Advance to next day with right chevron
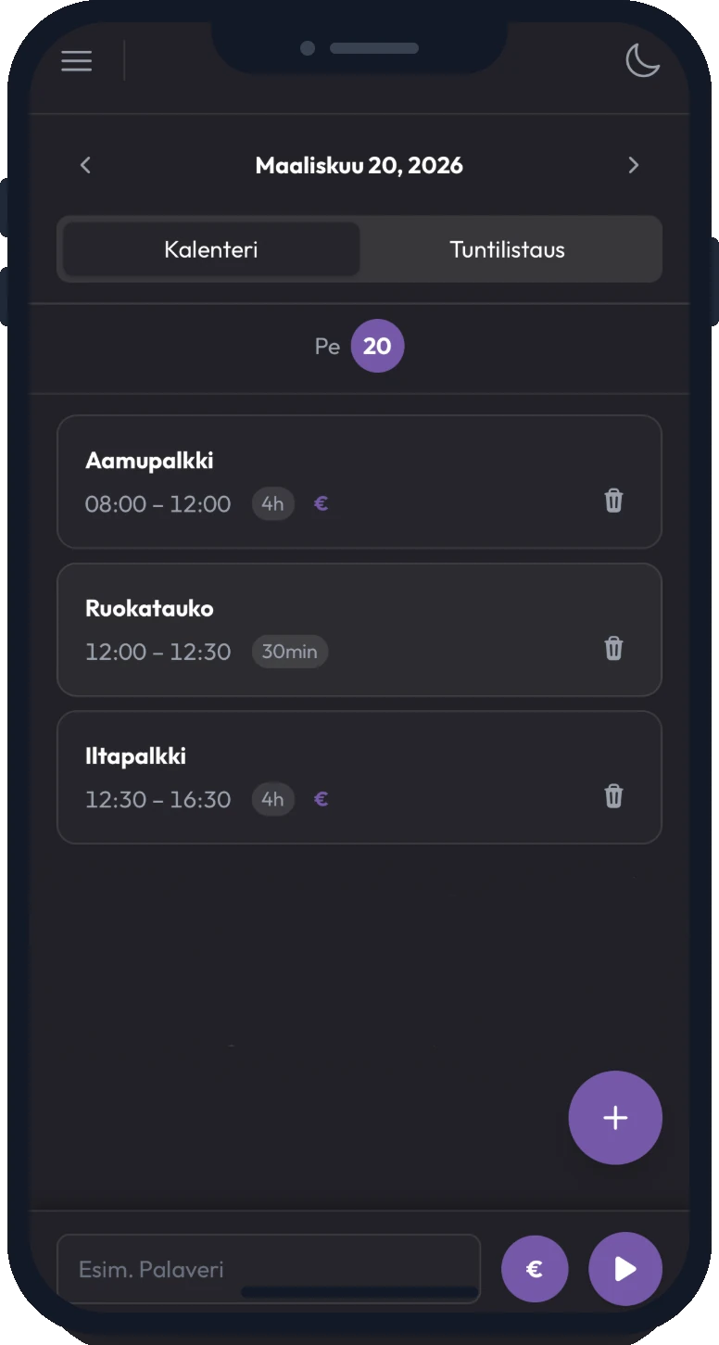 [634, 165]
